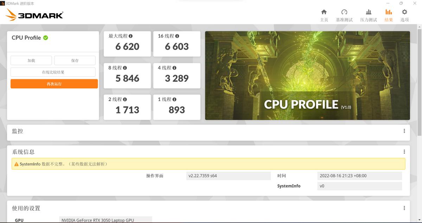The image size is (422, 223).
Task: Click the info icon beside 2 线程 score
Action: pyautogui.click(x=125, y=99)
